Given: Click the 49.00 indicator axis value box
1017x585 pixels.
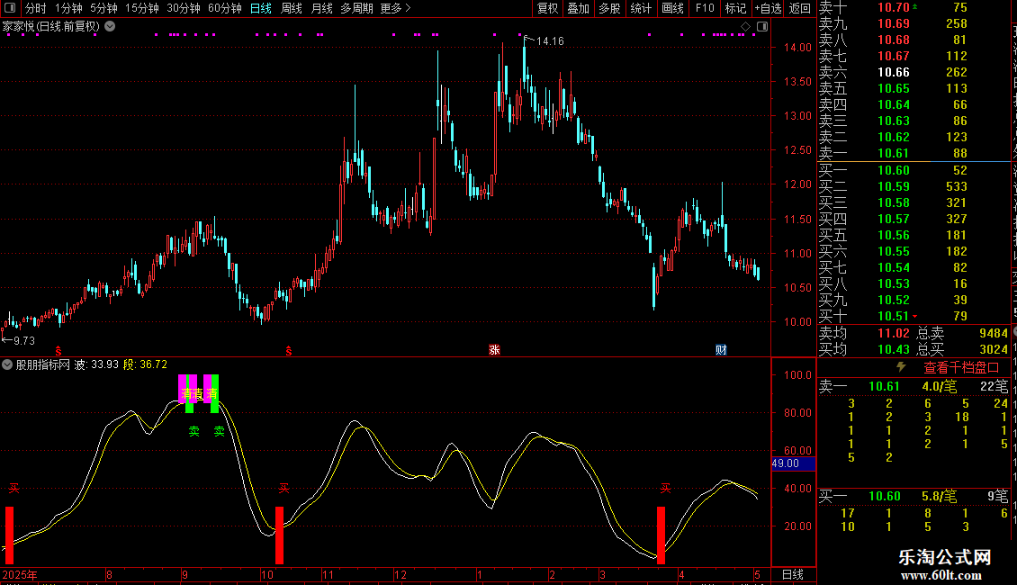Looking at the screenshot, I should coord(793,463).
